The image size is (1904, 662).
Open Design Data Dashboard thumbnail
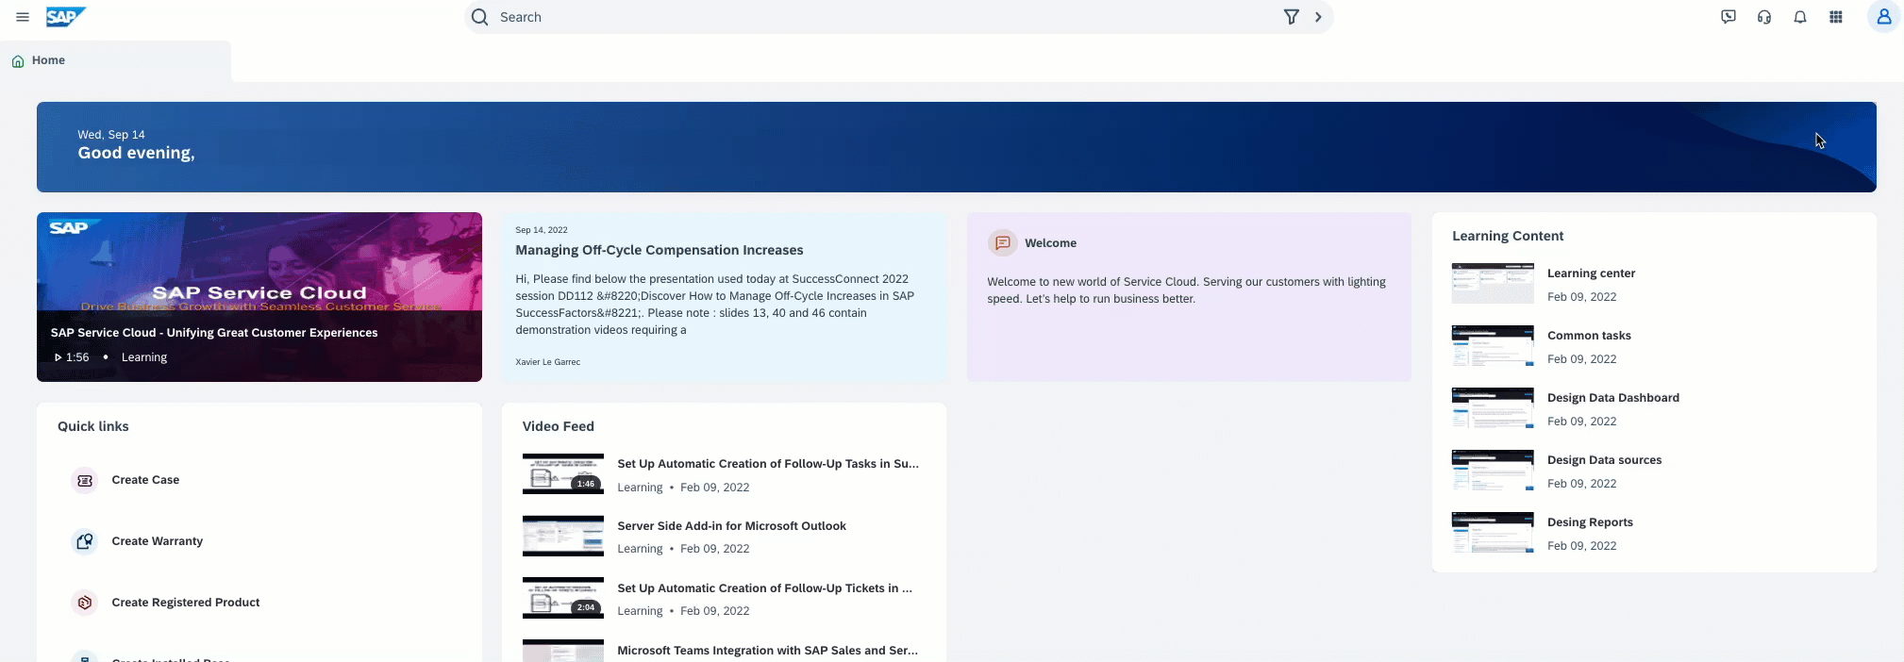click(1493, 407)
